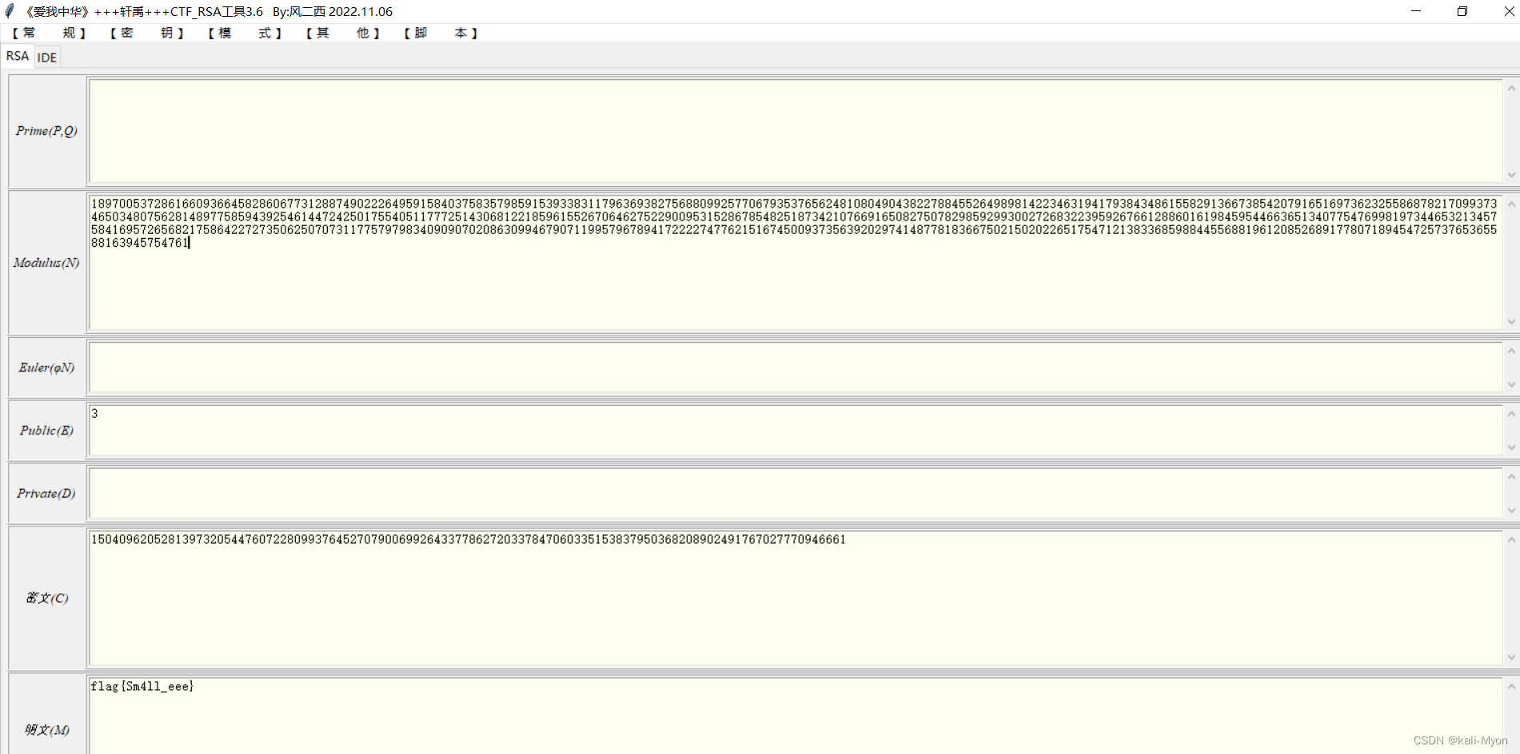Click the up arrow on Euler(φN) scrollbar

[1511, 350]
